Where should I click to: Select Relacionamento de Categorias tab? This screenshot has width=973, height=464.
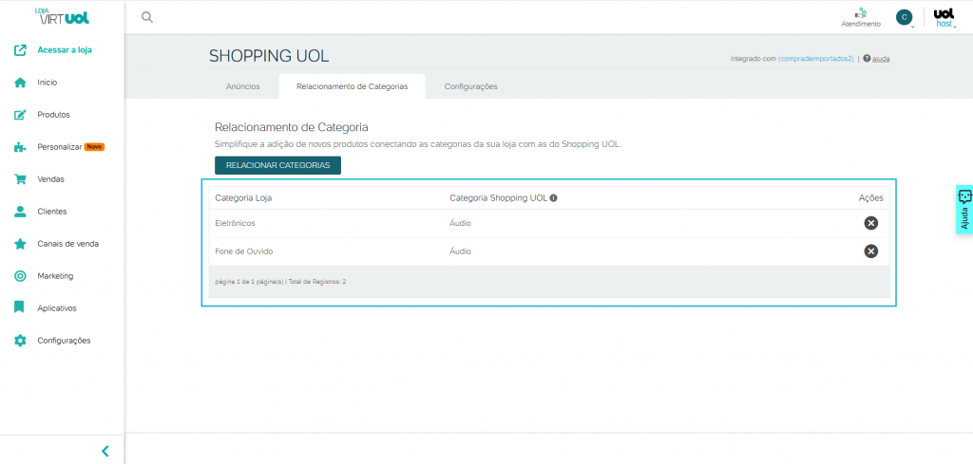point(352,86)
